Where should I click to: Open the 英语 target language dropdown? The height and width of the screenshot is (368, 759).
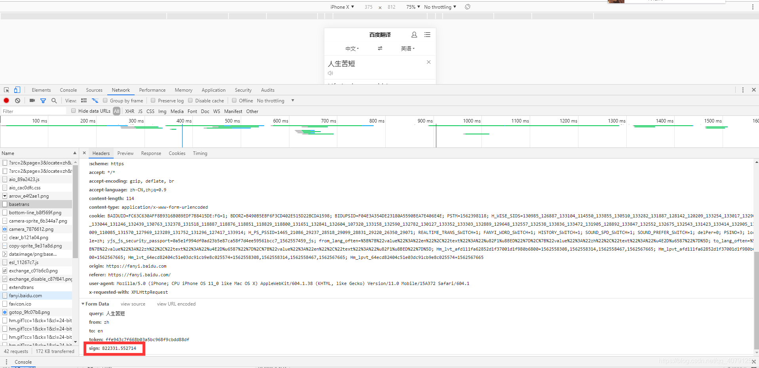click(407, 49)
